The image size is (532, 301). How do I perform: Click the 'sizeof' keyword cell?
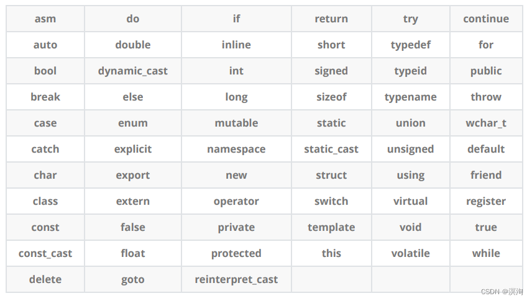pos(331,97)
